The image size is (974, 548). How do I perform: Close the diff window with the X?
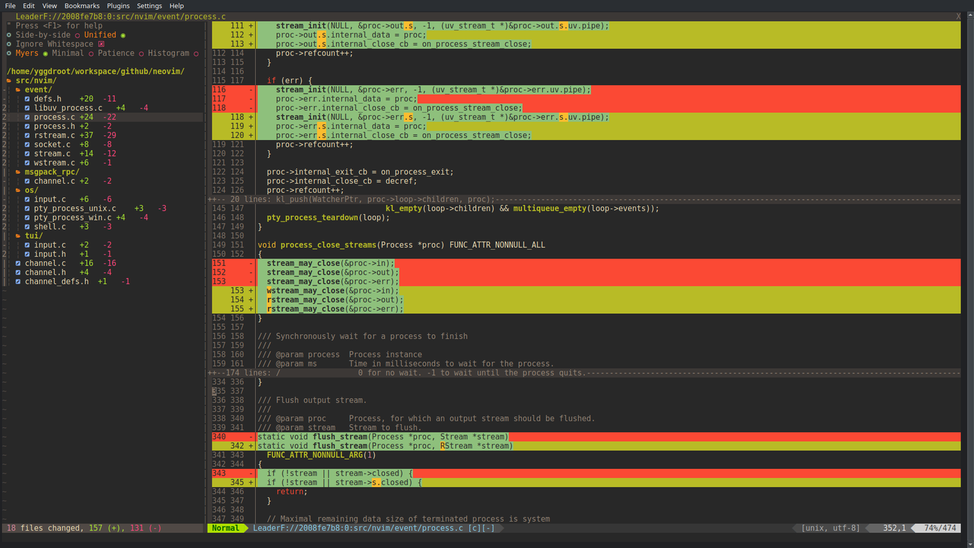point(958,16)
